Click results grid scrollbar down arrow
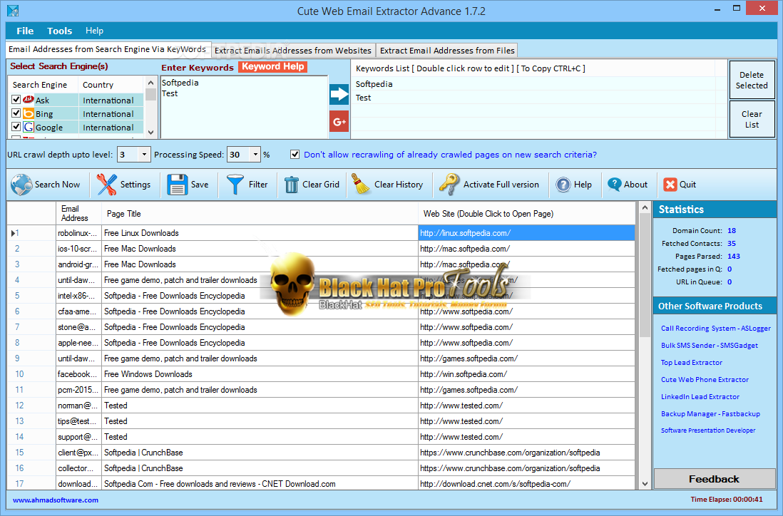 [645, 483]
